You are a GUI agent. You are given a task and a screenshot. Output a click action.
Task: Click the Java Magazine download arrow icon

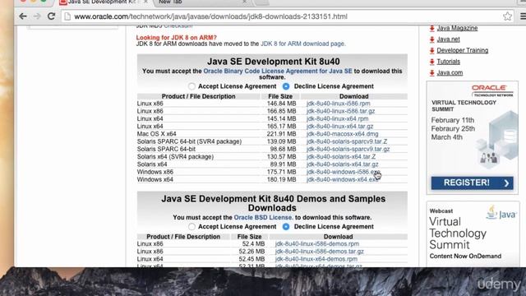(x=431, y=28)
